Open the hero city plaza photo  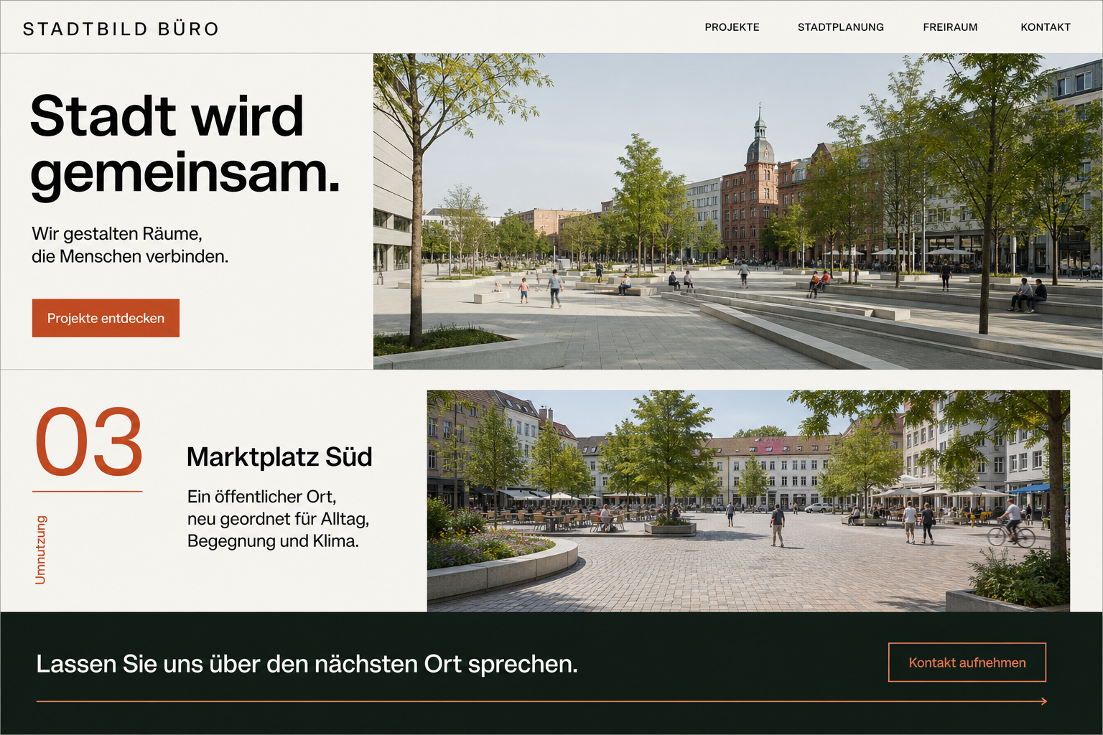tap(737, 211)
